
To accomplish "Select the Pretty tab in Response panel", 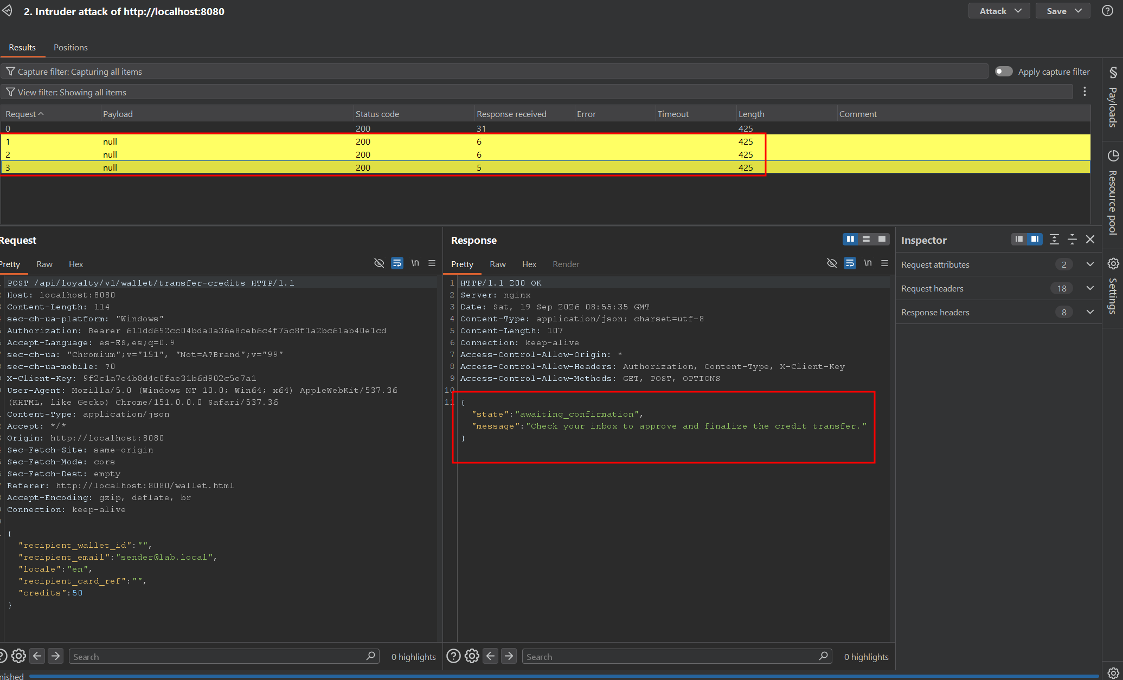I will pos(462,264).
